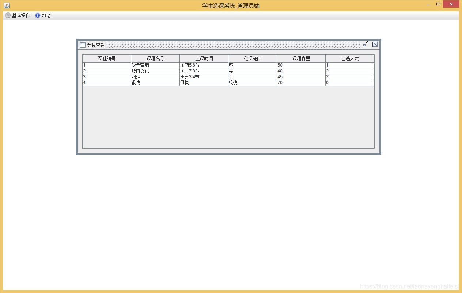Select the capacity cell 40
Image resolution: width=462 pixels, height=293 pixels.
[301, 71]
